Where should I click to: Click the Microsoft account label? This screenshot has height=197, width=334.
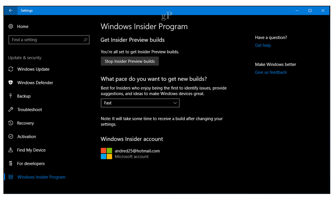(132, 157)
